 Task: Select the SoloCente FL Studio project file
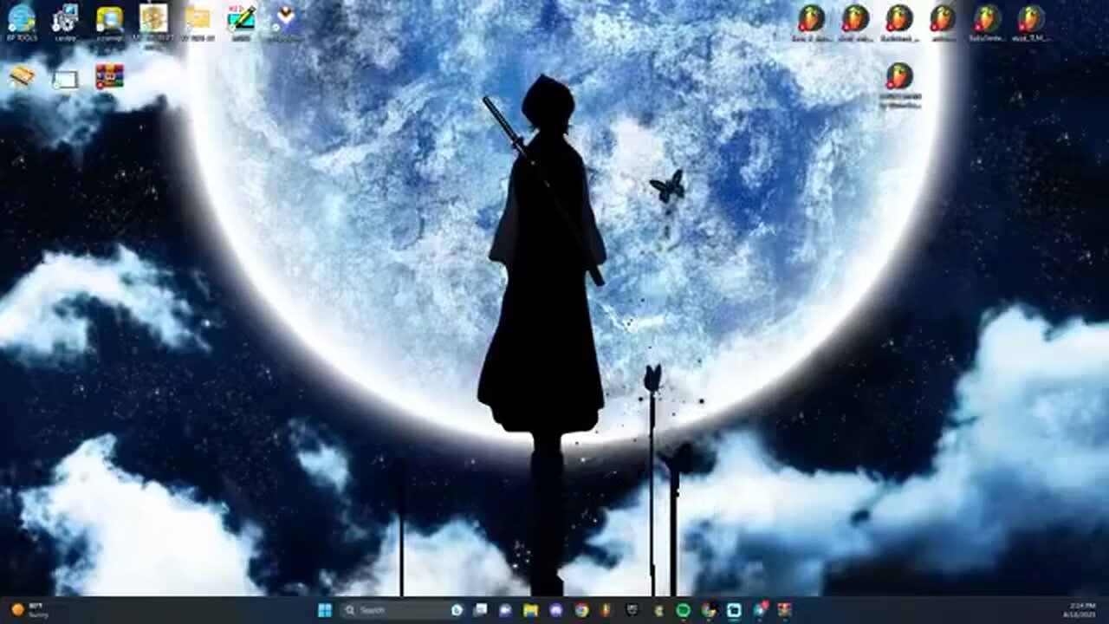pyautogui.click(x=987, y=17)
